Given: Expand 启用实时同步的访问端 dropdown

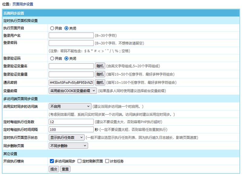Looking at the screenshot, I should coord(70,106).
